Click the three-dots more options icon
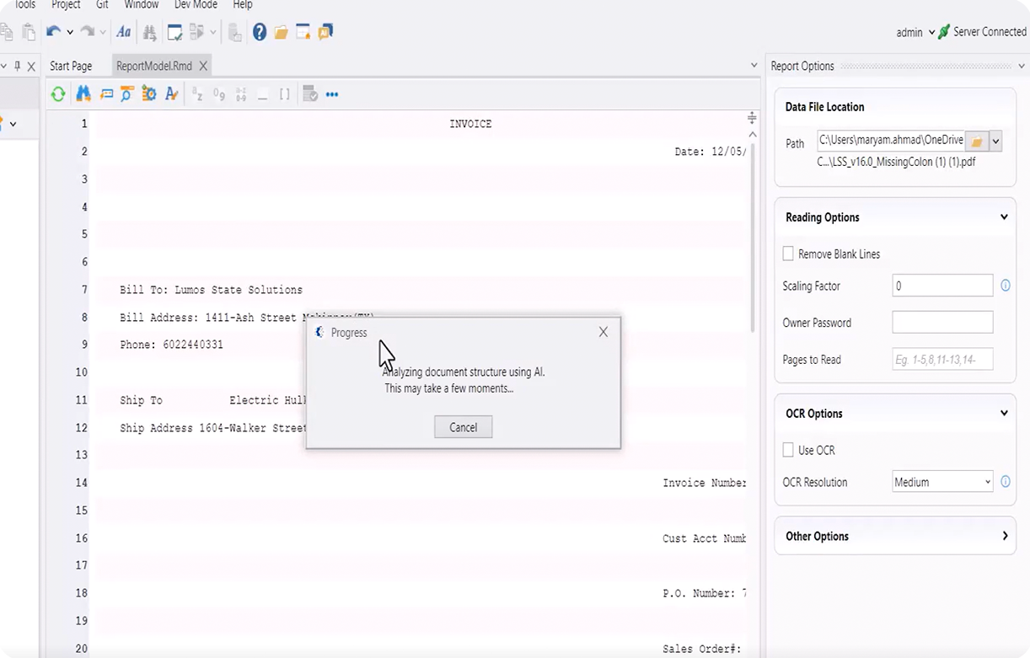 (332, 94)
